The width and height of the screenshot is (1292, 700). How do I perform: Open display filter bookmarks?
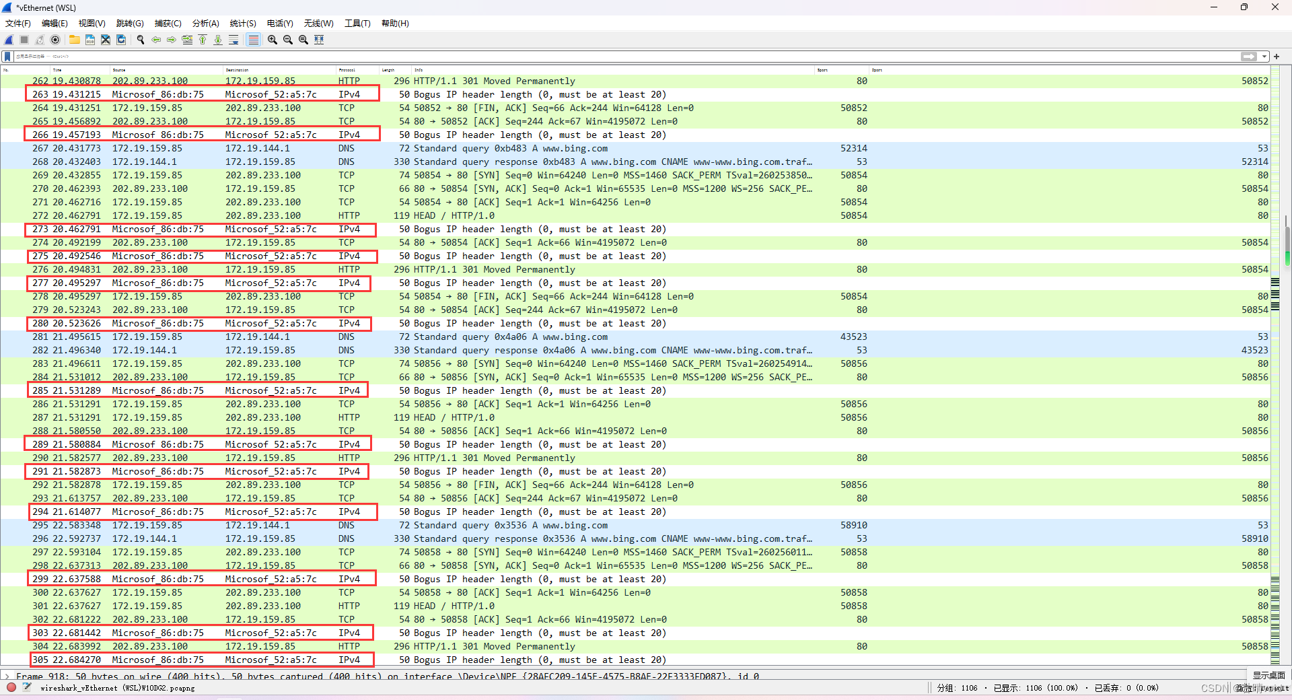[7, 57]
